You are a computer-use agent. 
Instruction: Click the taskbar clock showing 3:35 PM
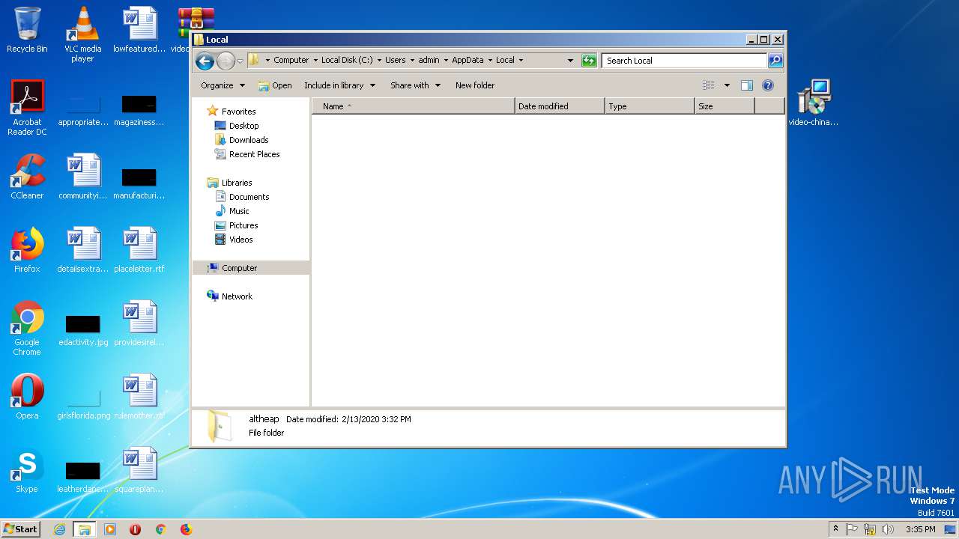(x=921, y=529)
